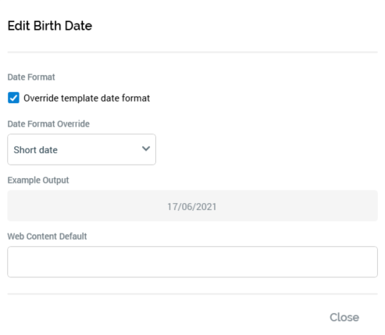This screenshot has height=335, width=385.
Task: Expand the date format options list
Action: click(82, 149)
